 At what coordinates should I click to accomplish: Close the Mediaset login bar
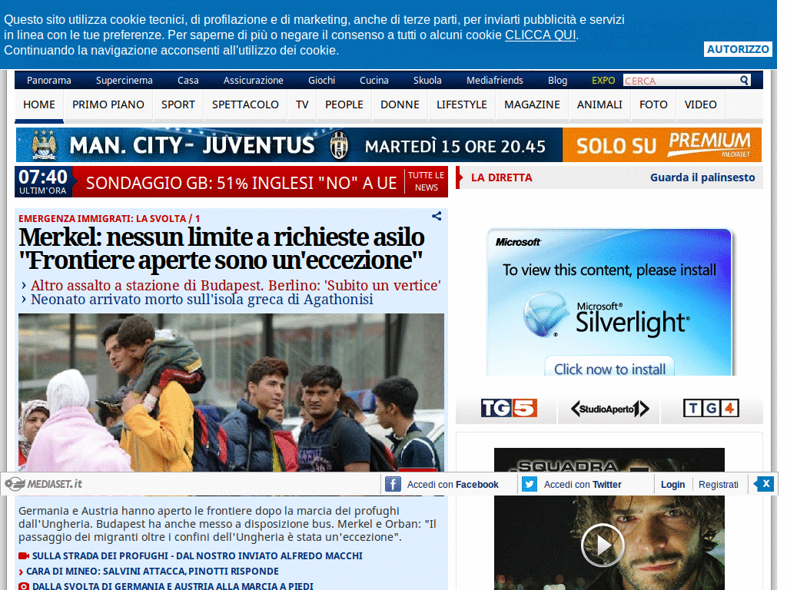coord(765,484)
